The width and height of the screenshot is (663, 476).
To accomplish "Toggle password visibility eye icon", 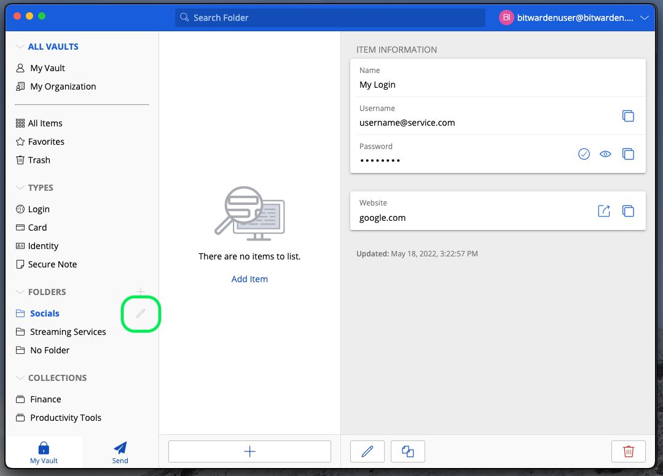I will [605, 153].
